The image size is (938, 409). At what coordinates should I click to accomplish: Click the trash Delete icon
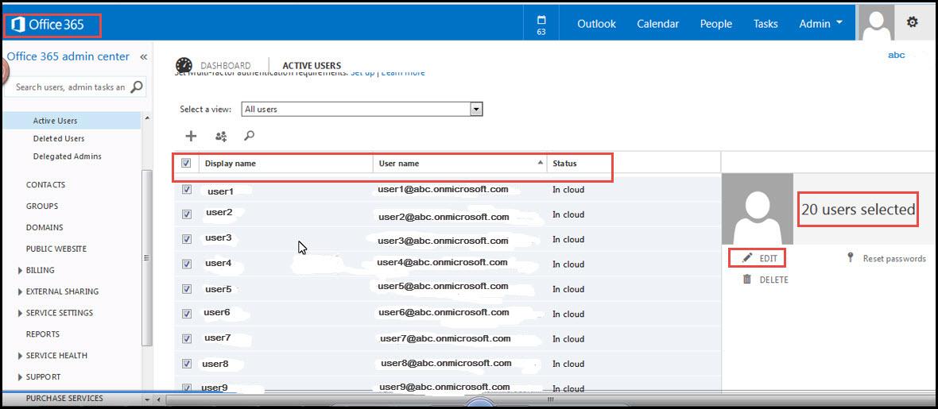click(746, 280)
